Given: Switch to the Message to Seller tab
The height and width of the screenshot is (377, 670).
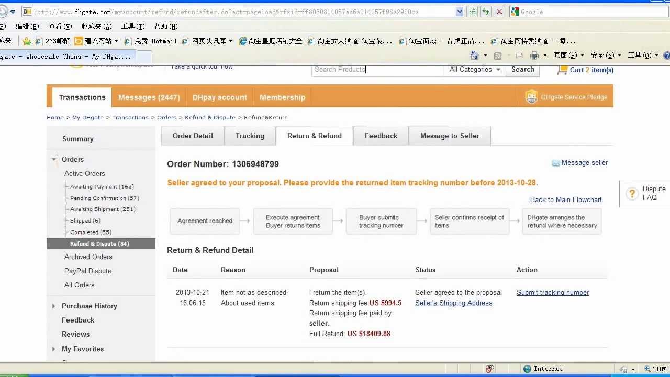Looking at the screenshot, I should 450,136.
